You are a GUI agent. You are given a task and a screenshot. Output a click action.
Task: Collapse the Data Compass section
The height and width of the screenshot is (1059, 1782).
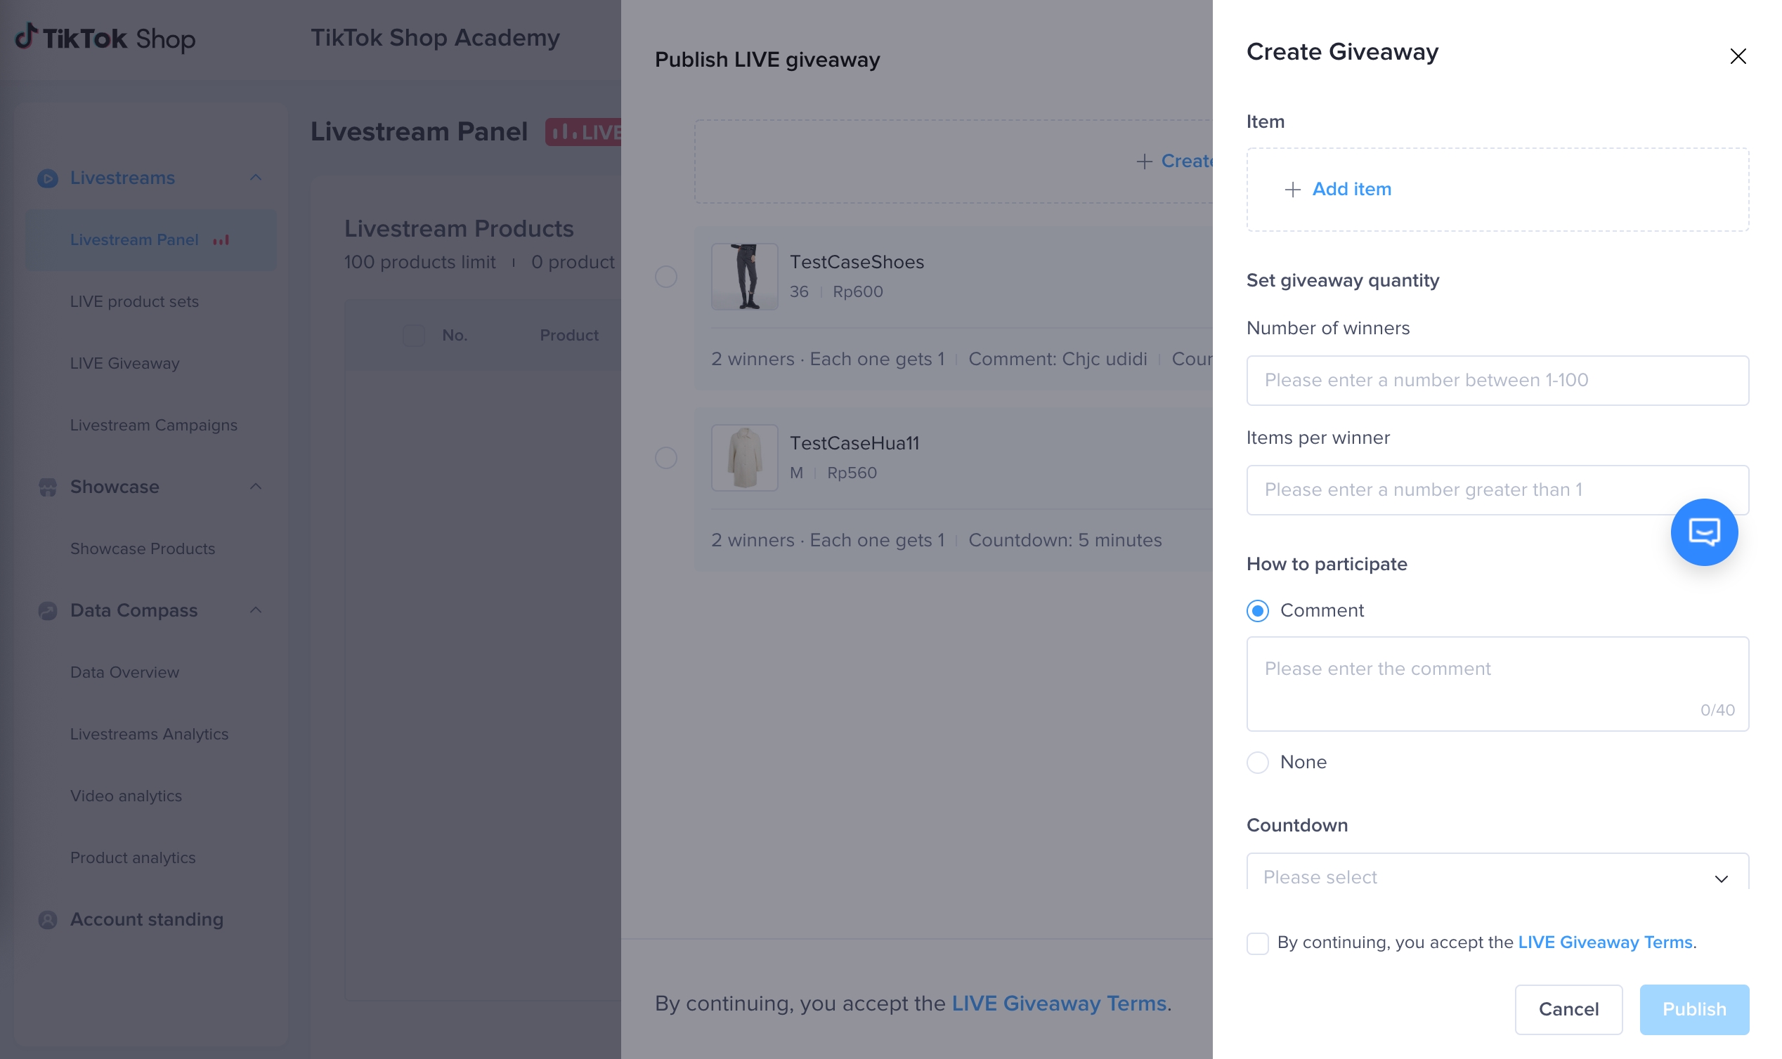click(256, 610)
